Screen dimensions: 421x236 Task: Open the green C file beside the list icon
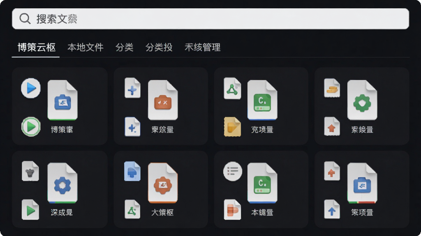click(x=262, y=183)
